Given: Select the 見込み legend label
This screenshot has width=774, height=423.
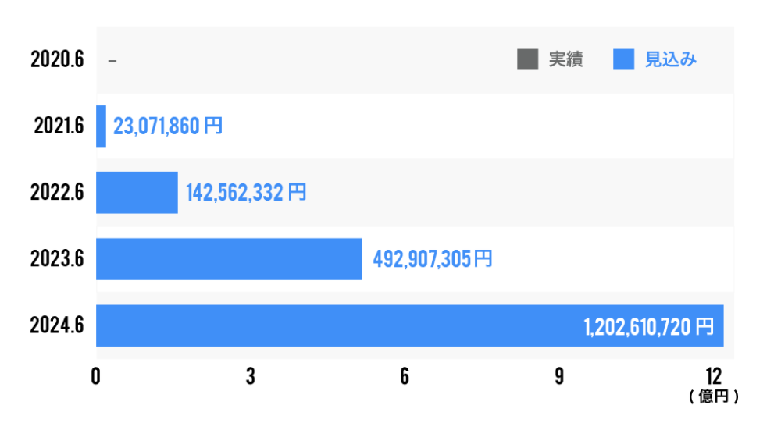Looking at the screenshot, I should pyautogui.click(x=670, y=59).
